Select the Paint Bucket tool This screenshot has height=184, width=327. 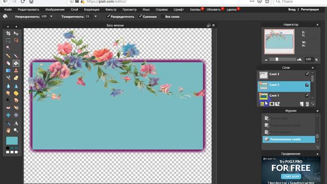pyautogui.click(x=16, y=63)
